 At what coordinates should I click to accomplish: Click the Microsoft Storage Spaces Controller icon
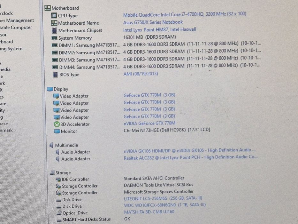[58, 193]
